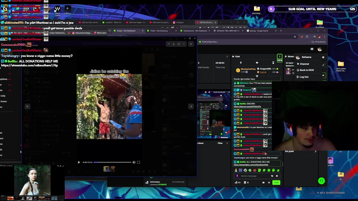Click the open-in-new-window icon in media viewer
This screenshot has height=201, width=358.
(x=179, y=44)
